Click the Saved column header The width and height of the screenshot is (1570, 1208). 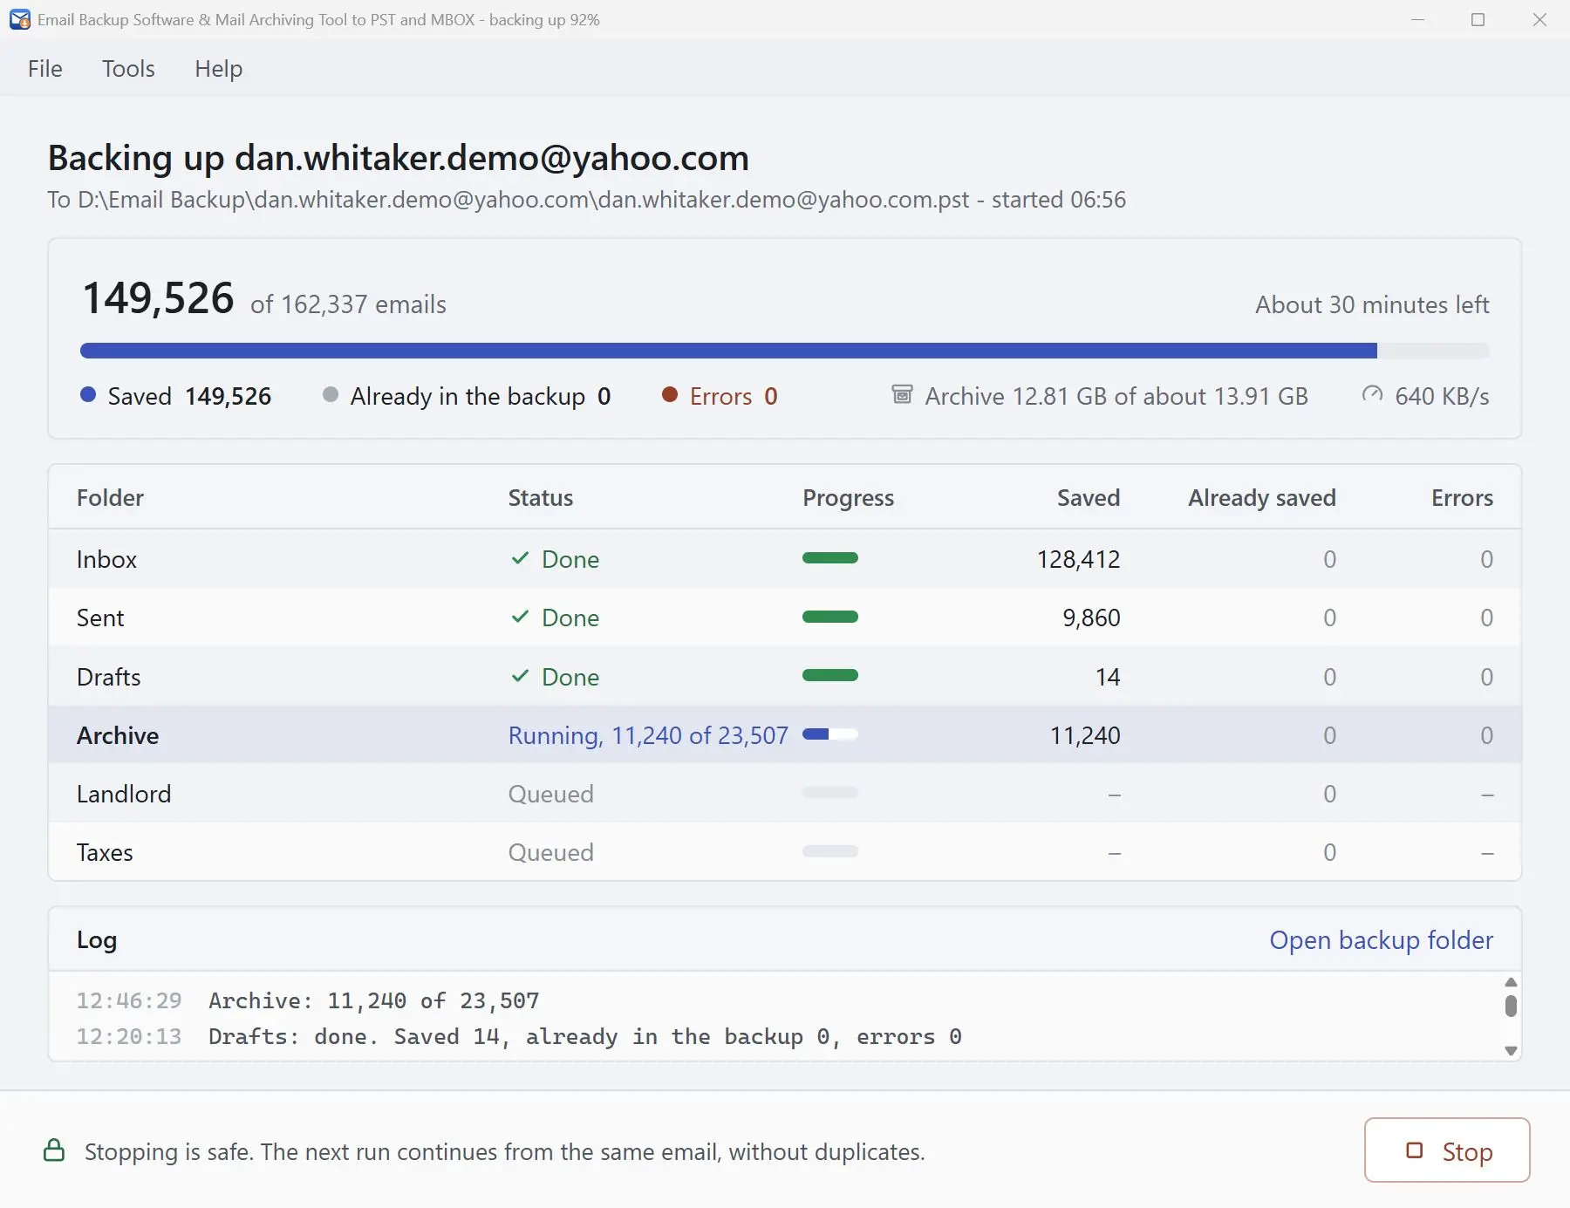1089,497
